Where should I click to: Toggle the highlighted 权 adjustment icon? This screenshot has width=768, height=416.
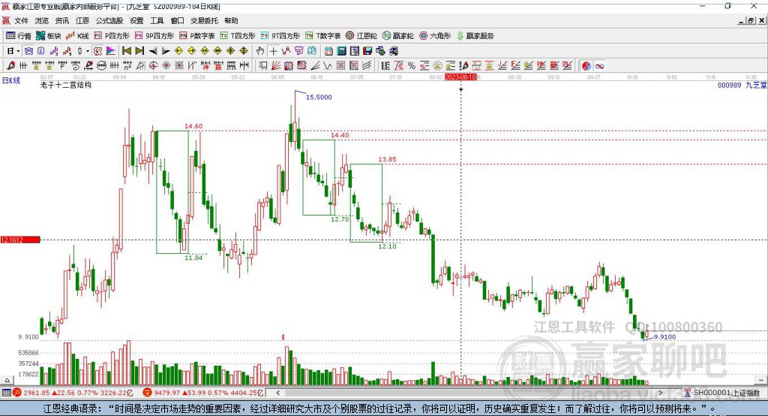coord(98,51)
